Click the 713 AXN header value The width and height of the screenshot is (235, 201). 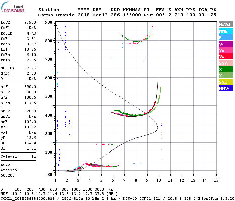(x=179, y=15)
